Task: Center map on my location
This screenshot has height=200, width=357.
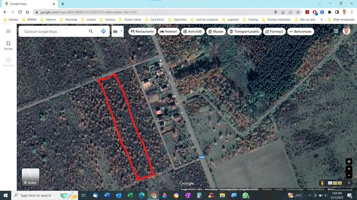Action: point(349,162)
